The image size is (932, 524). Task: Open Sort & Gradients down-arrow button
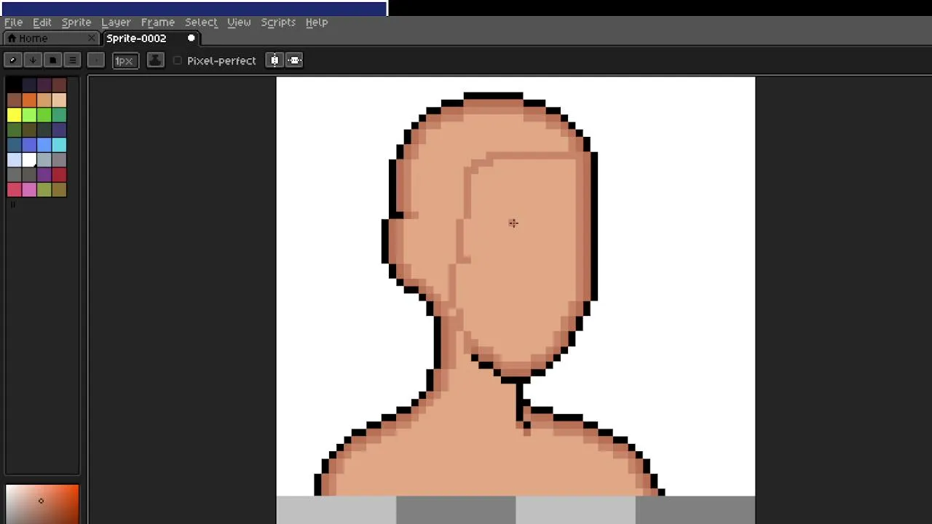pyautogui.click(x=32, y=60)
